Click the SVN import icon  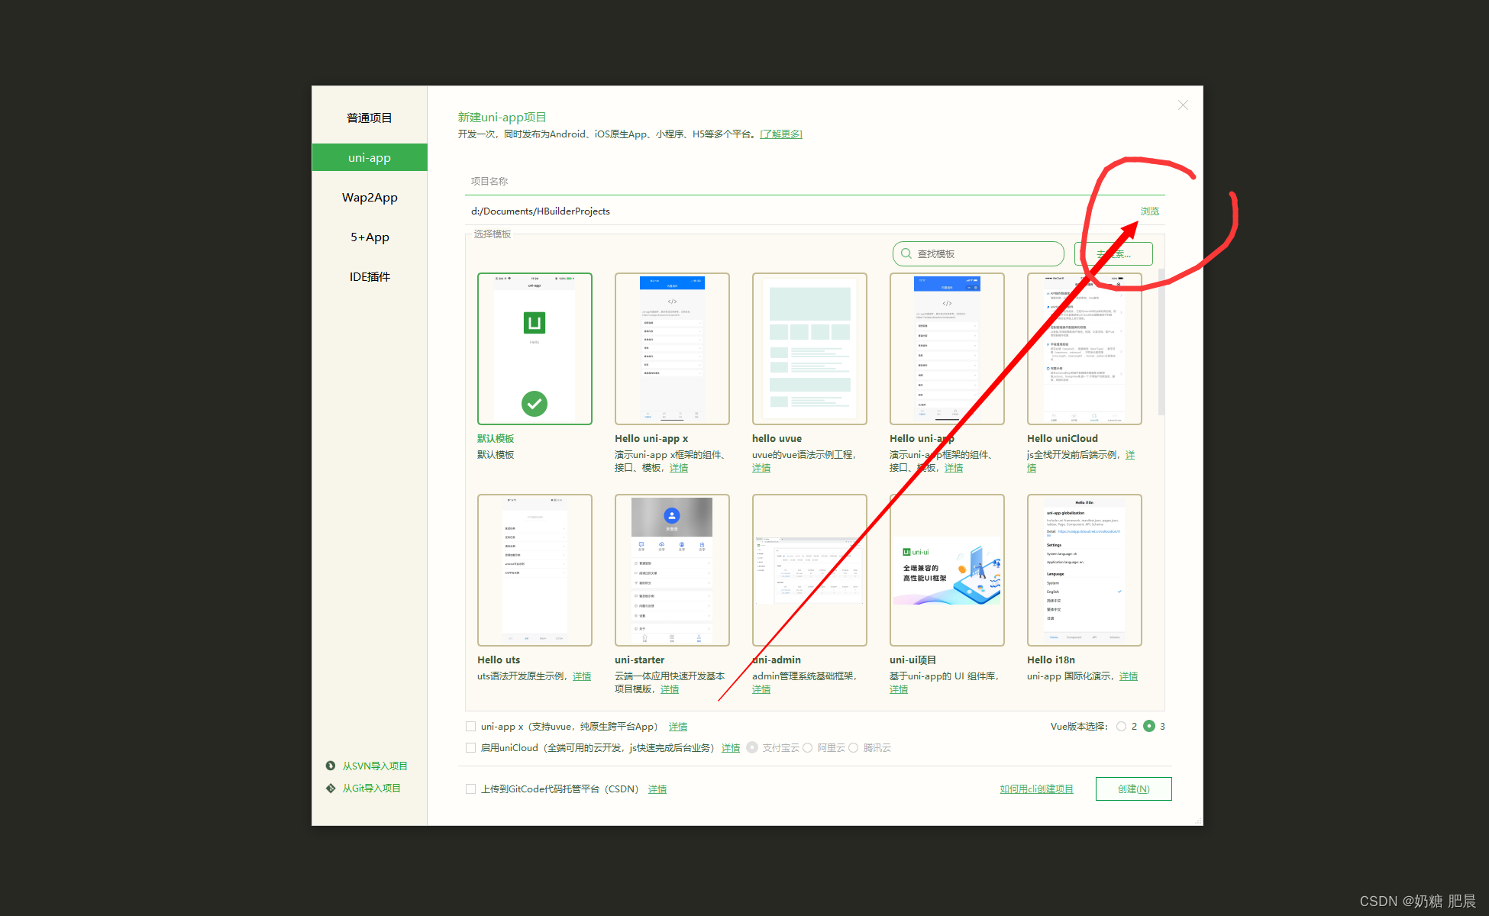(331, 766)
